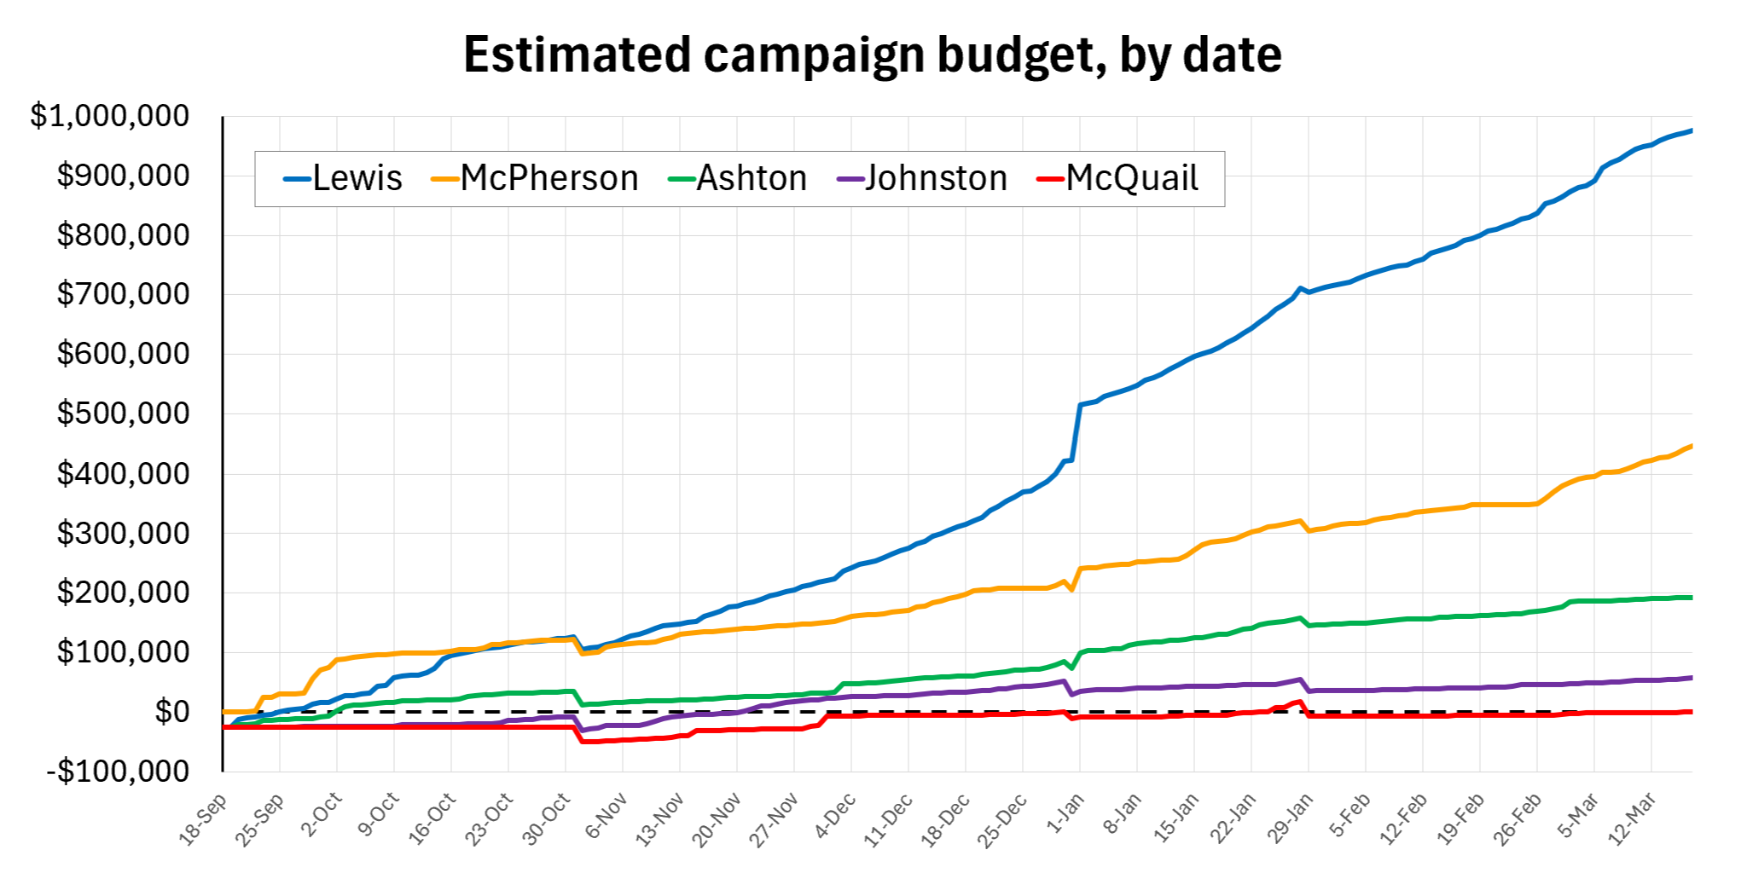
Task: Click the 4-Dec x-axis date label
Action: 834,816
